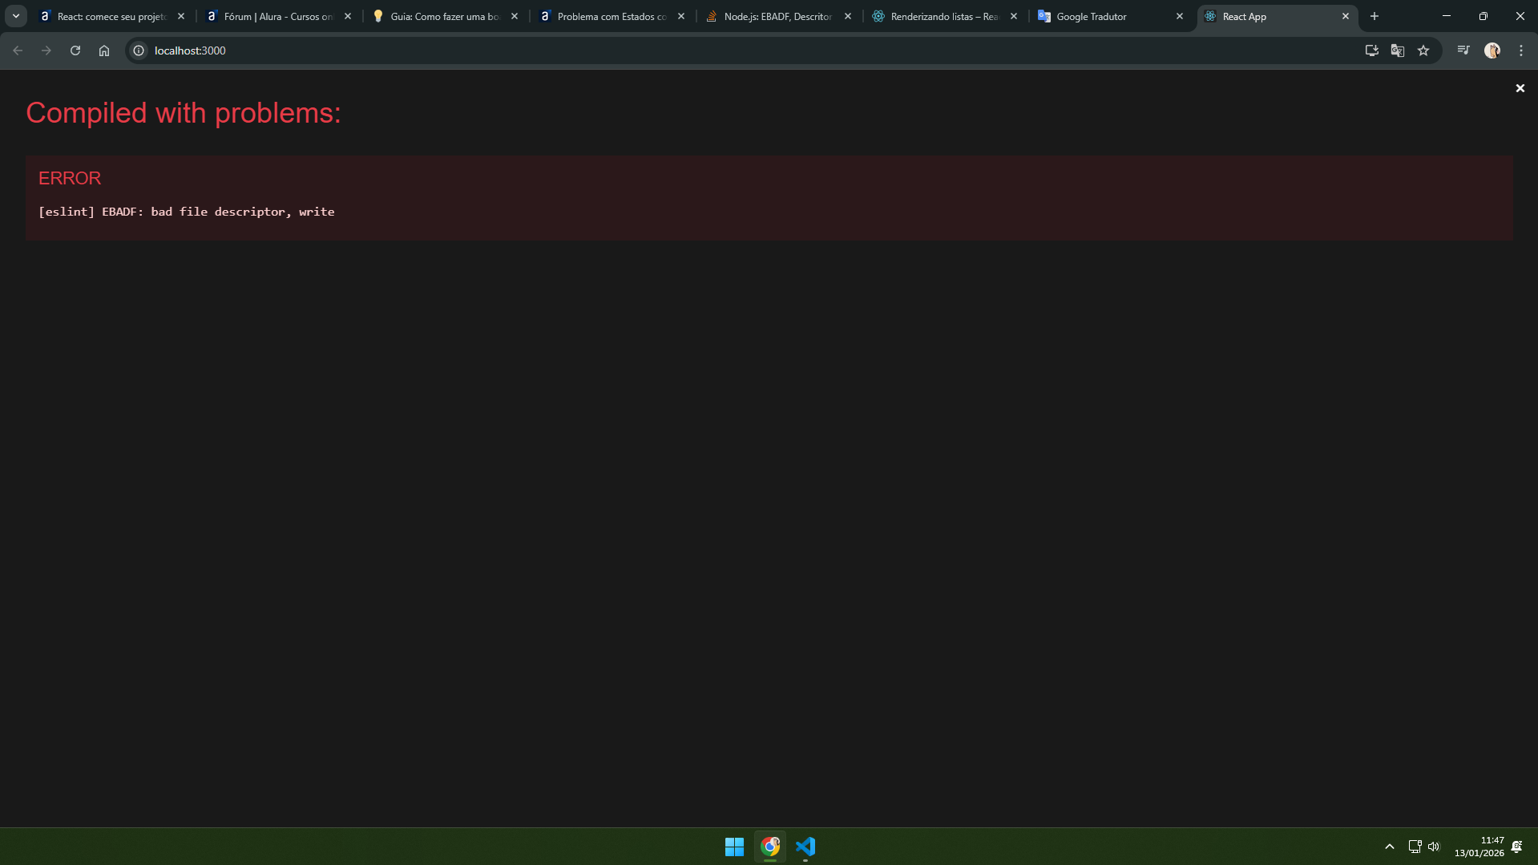Click the red ERROR label

click(x=70, y=178)
